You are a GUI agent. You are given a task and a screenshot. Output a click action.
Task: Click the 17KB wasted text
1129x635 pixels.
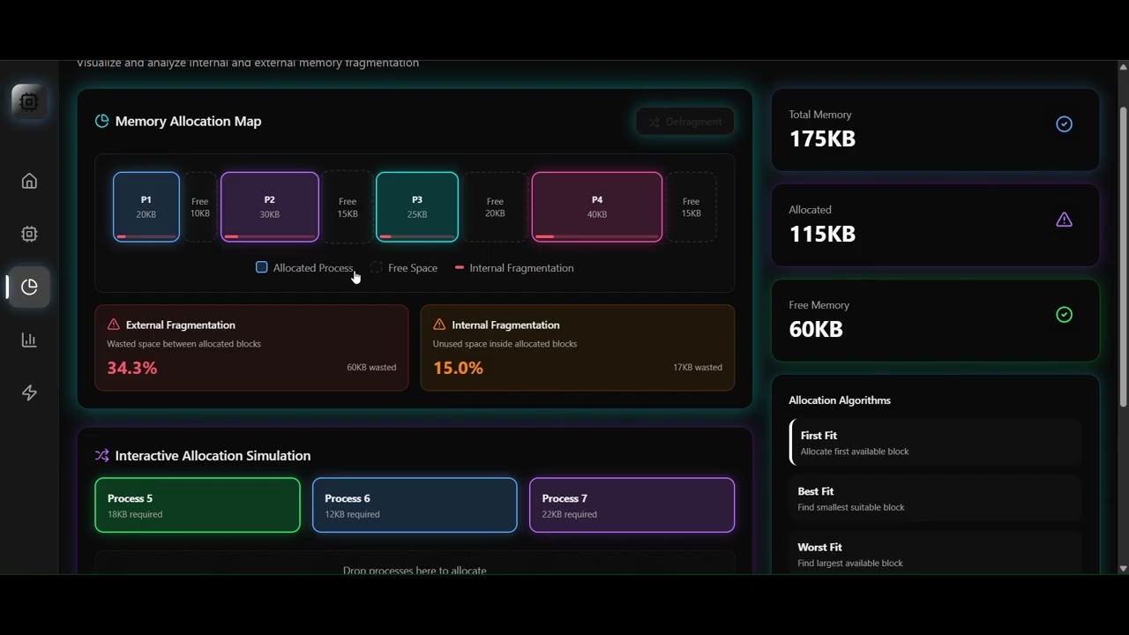click(698, 367)
